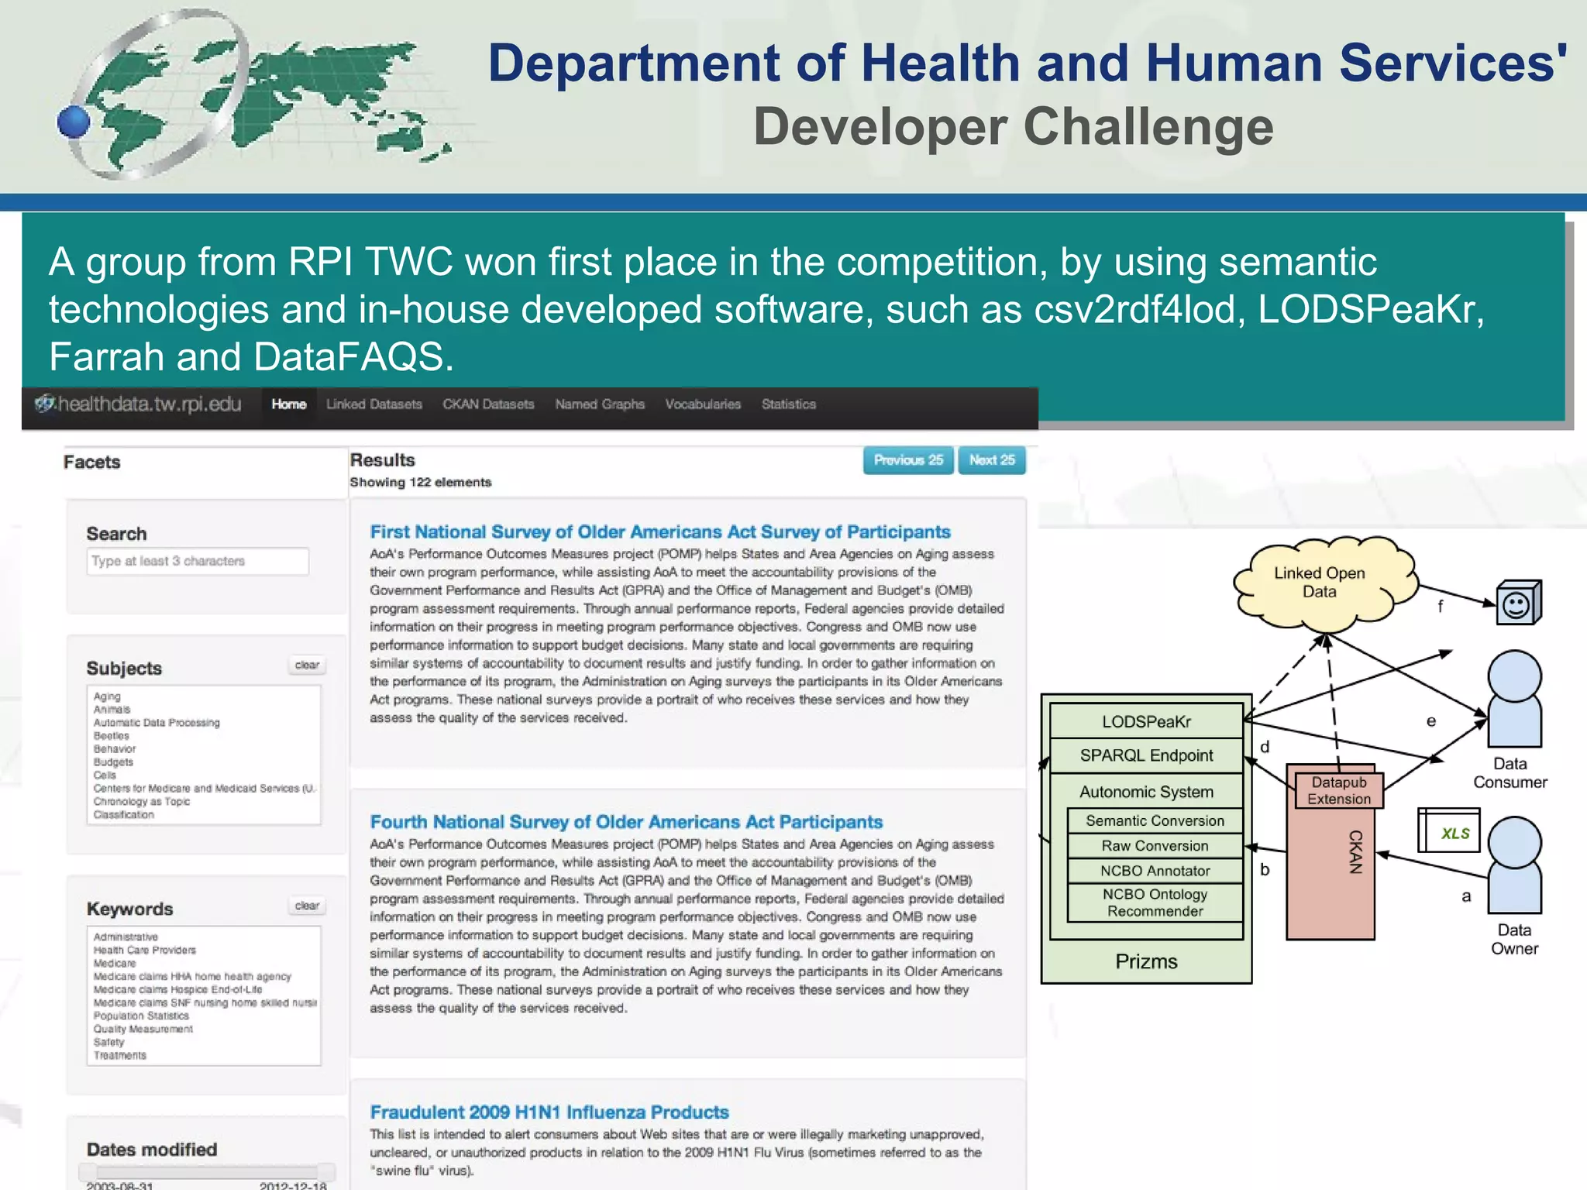Open the Vocabularies tab

[x=703, y=404]
